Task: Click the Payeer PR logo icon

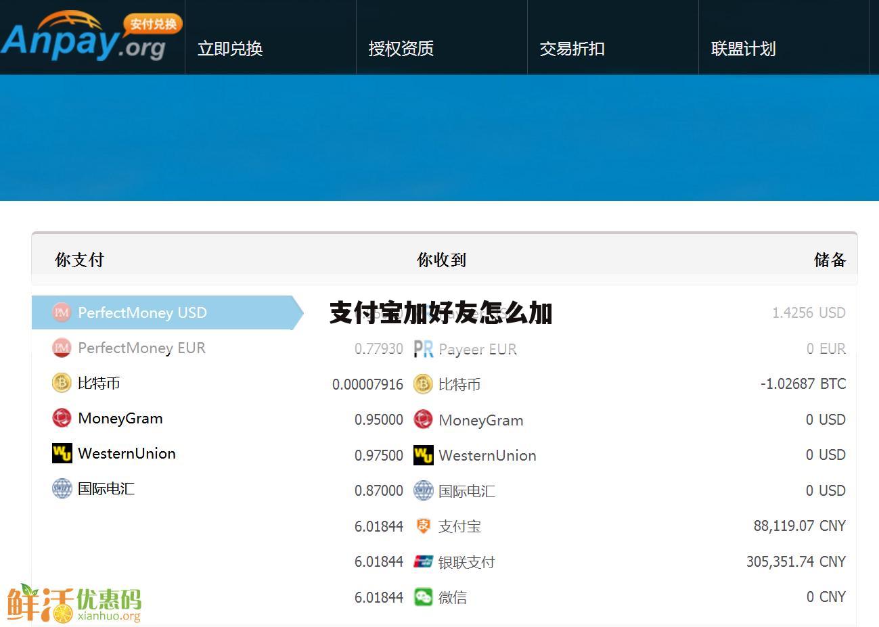Action: tap(423, 349)
